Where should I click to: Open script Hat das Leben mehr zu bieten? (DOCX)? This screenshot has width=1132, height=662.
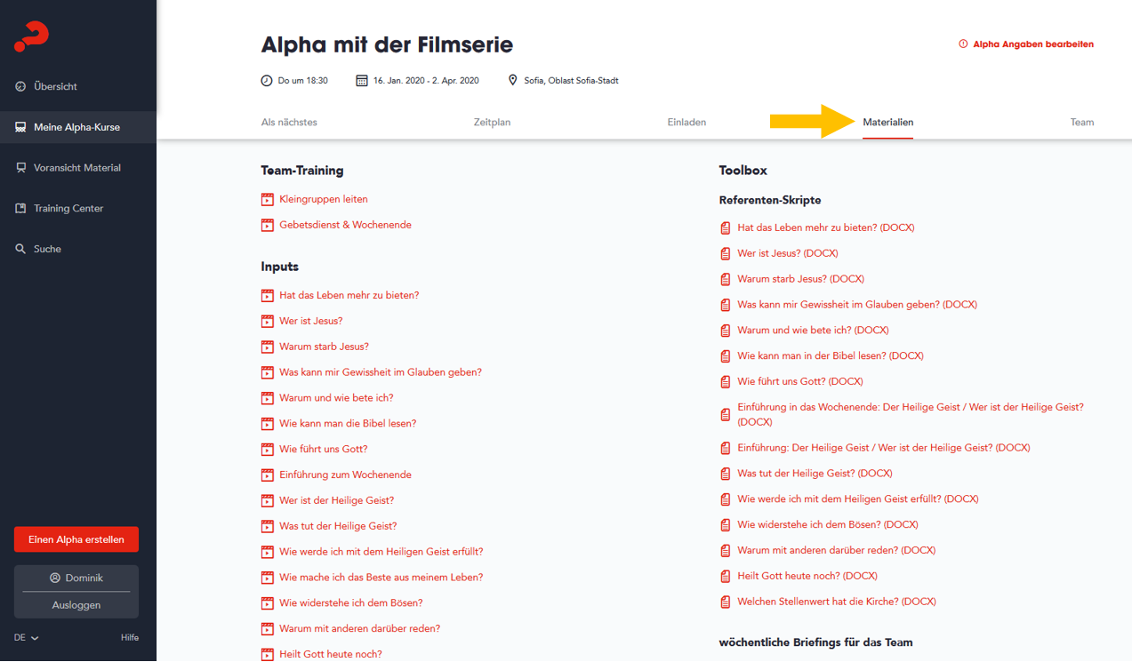826,228
